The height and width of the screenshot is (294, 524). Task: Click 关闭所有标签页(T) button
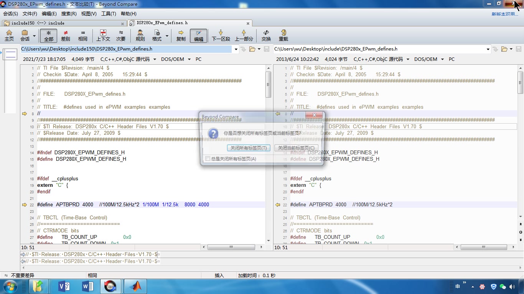pos(249,148)
